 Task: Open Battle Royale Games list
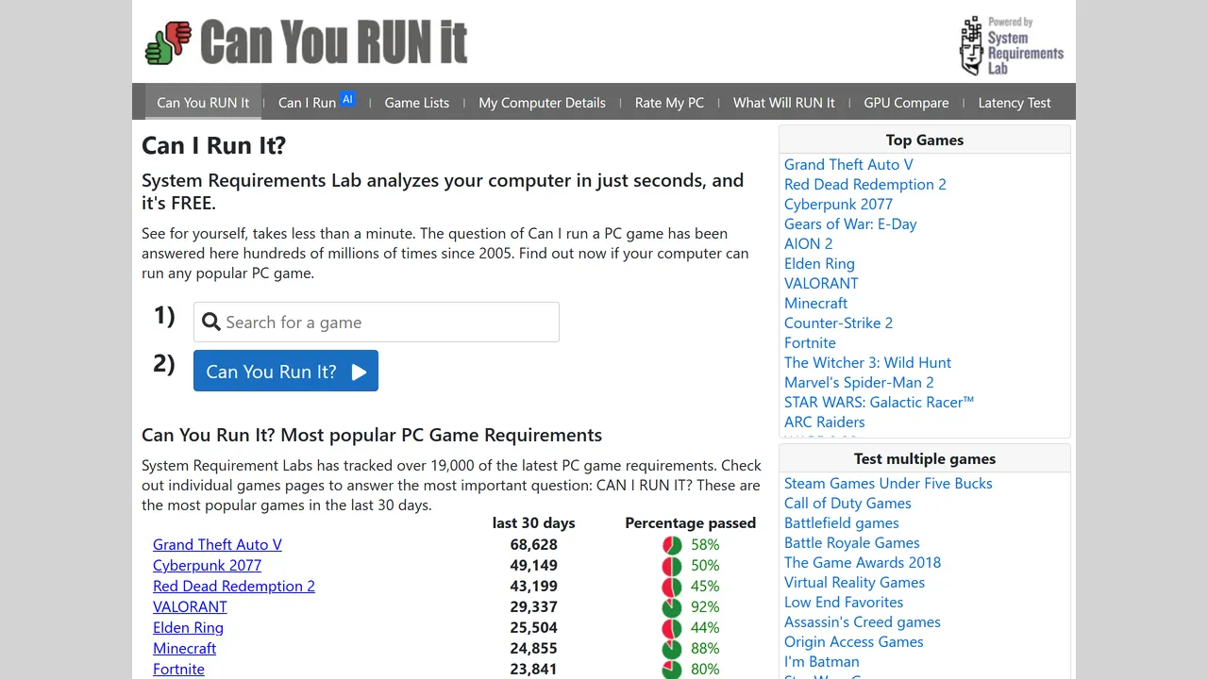pyautogui.click(x=851, y=542)
